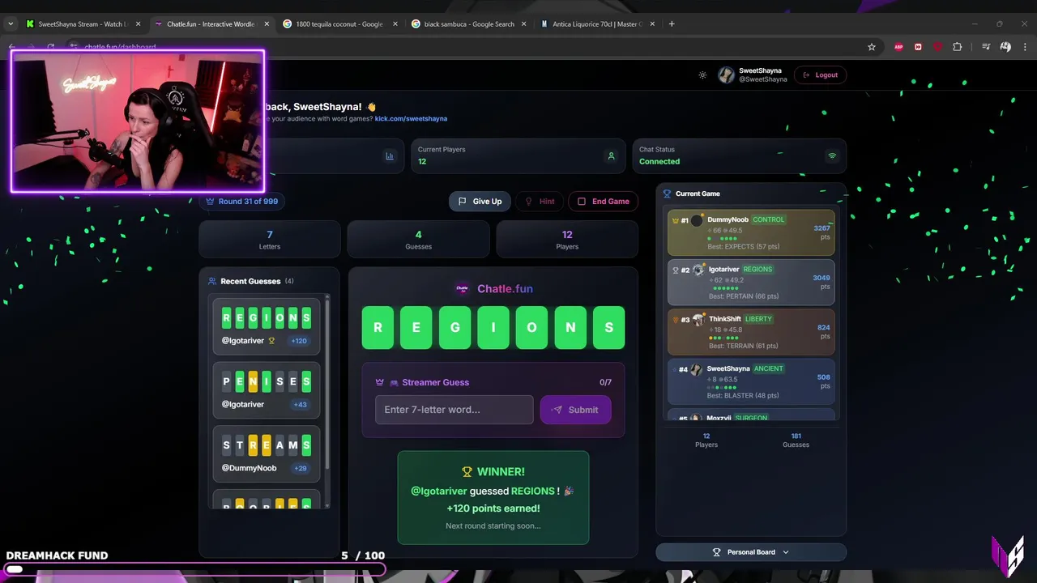1037x583 pixels.
Task: Focus the 7-letter word input field
Action: (454, 410)
